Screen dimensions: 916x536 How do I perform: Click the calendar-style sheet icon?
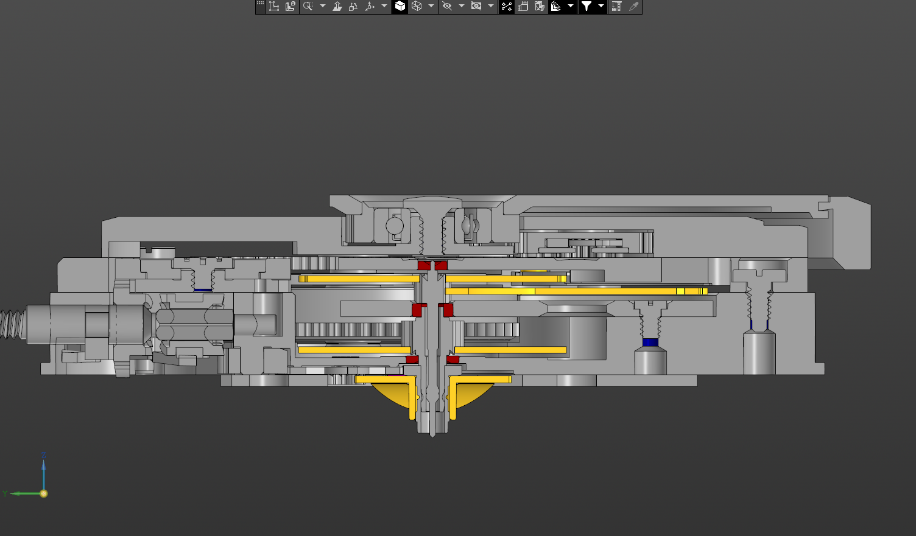523,6
